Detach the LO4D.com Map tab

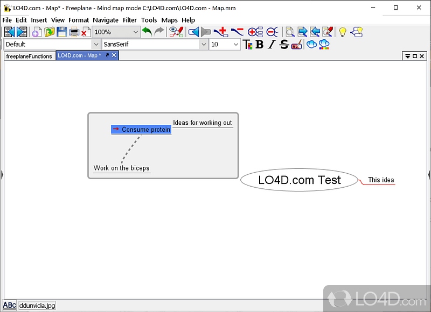[107, 55]
